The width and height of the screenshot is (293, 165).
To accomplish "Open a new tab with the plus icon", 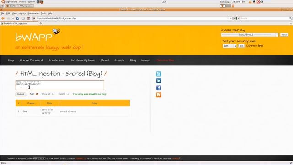I will [41, 23].
